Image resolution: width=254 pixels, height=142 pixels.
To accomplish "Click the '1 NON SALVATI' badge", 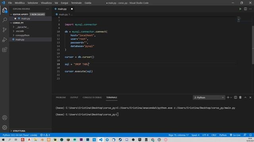I will tap(37, 15).
